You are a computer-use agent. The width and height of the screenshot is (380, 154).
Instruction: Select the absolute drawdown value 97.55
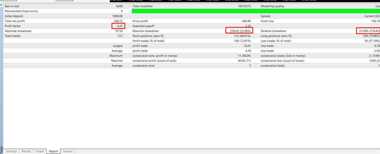pos(119,31)
